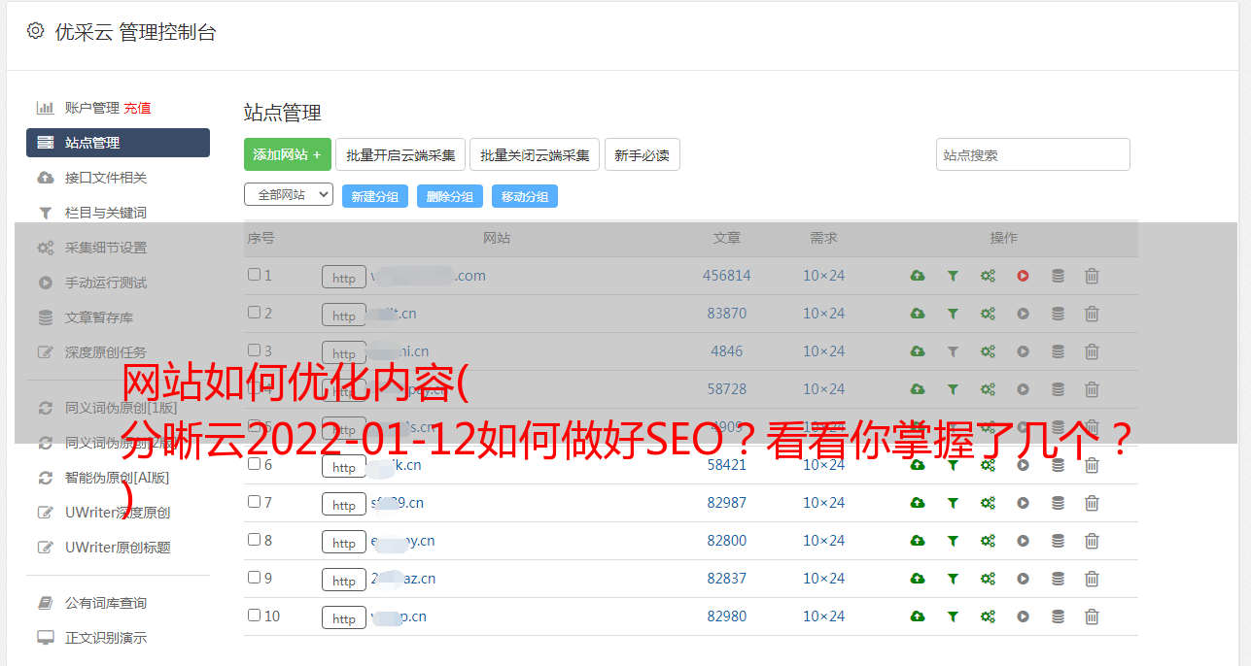Image resolution: width=1251 pixels, height=666 pixels.
Task: Delete site 1 using its trash icon
Action: coord(1092,276)
